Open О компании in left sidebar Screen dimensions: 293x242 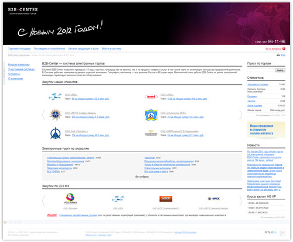coord(15,78)
